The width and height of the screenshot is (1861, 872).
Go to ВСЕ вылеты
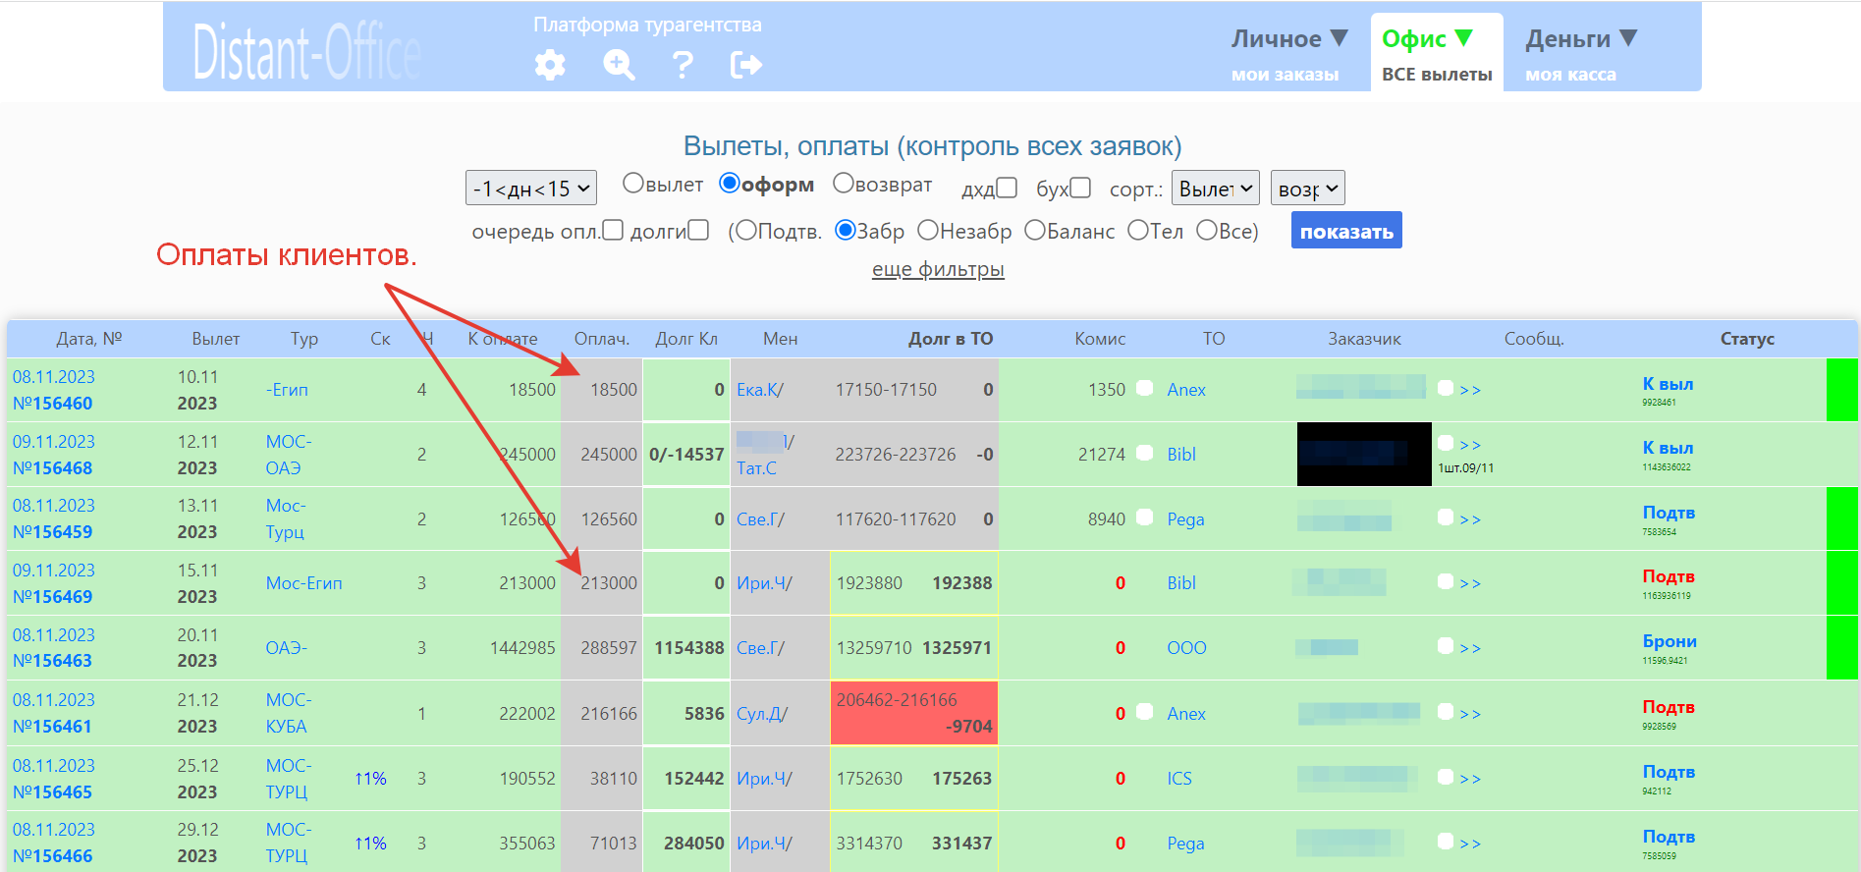[x=1437, y=75]
